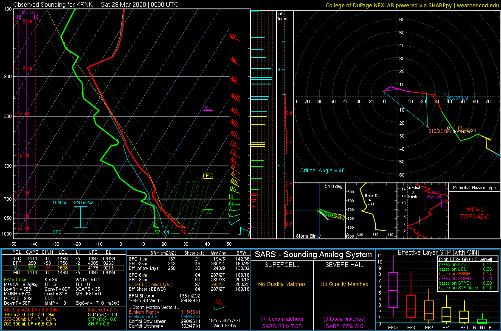Click the 'Effective Layer STP (with CIN)' title
The height and width of the screenshot is (331, 501).
tap(438, 252)
